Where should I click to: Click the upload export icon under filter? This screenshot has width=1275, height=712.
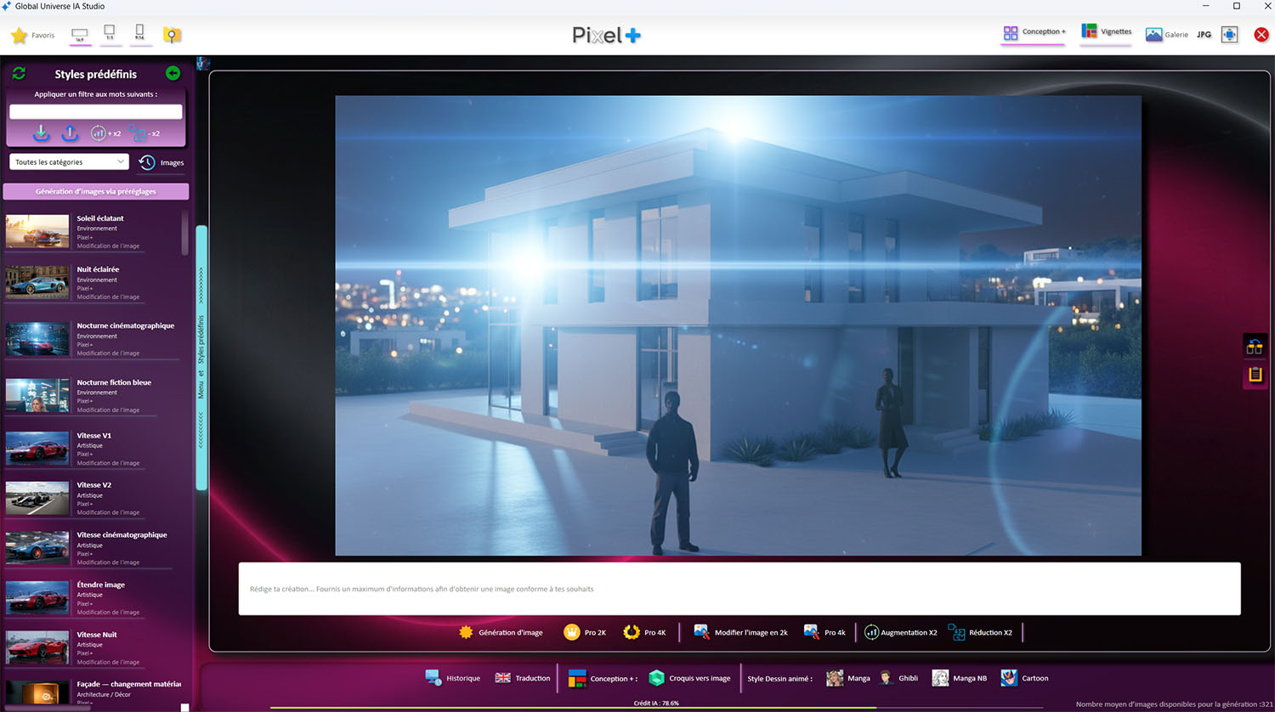coord(70,133)
